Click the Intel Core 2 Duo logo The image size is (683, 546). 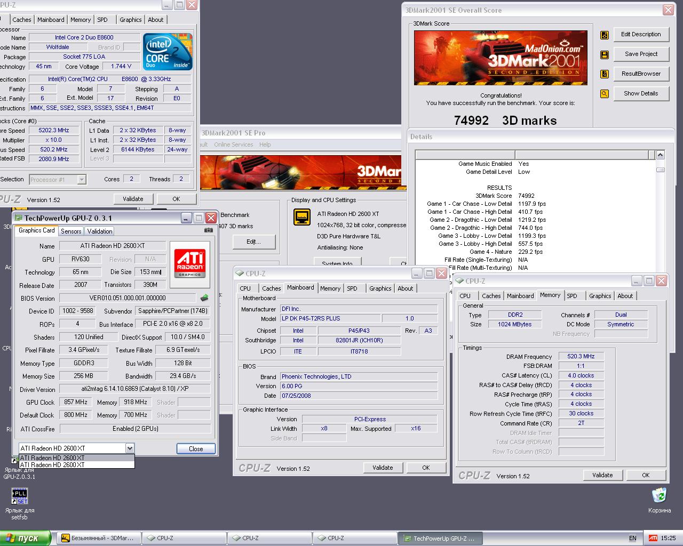[x=168, y=52]
